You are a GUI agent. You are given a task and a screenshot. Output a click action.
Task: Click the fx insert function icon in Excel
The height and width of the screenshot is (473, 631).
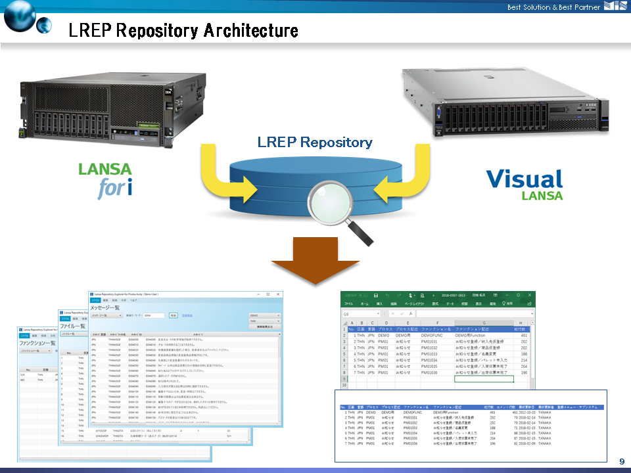(410, 314)
